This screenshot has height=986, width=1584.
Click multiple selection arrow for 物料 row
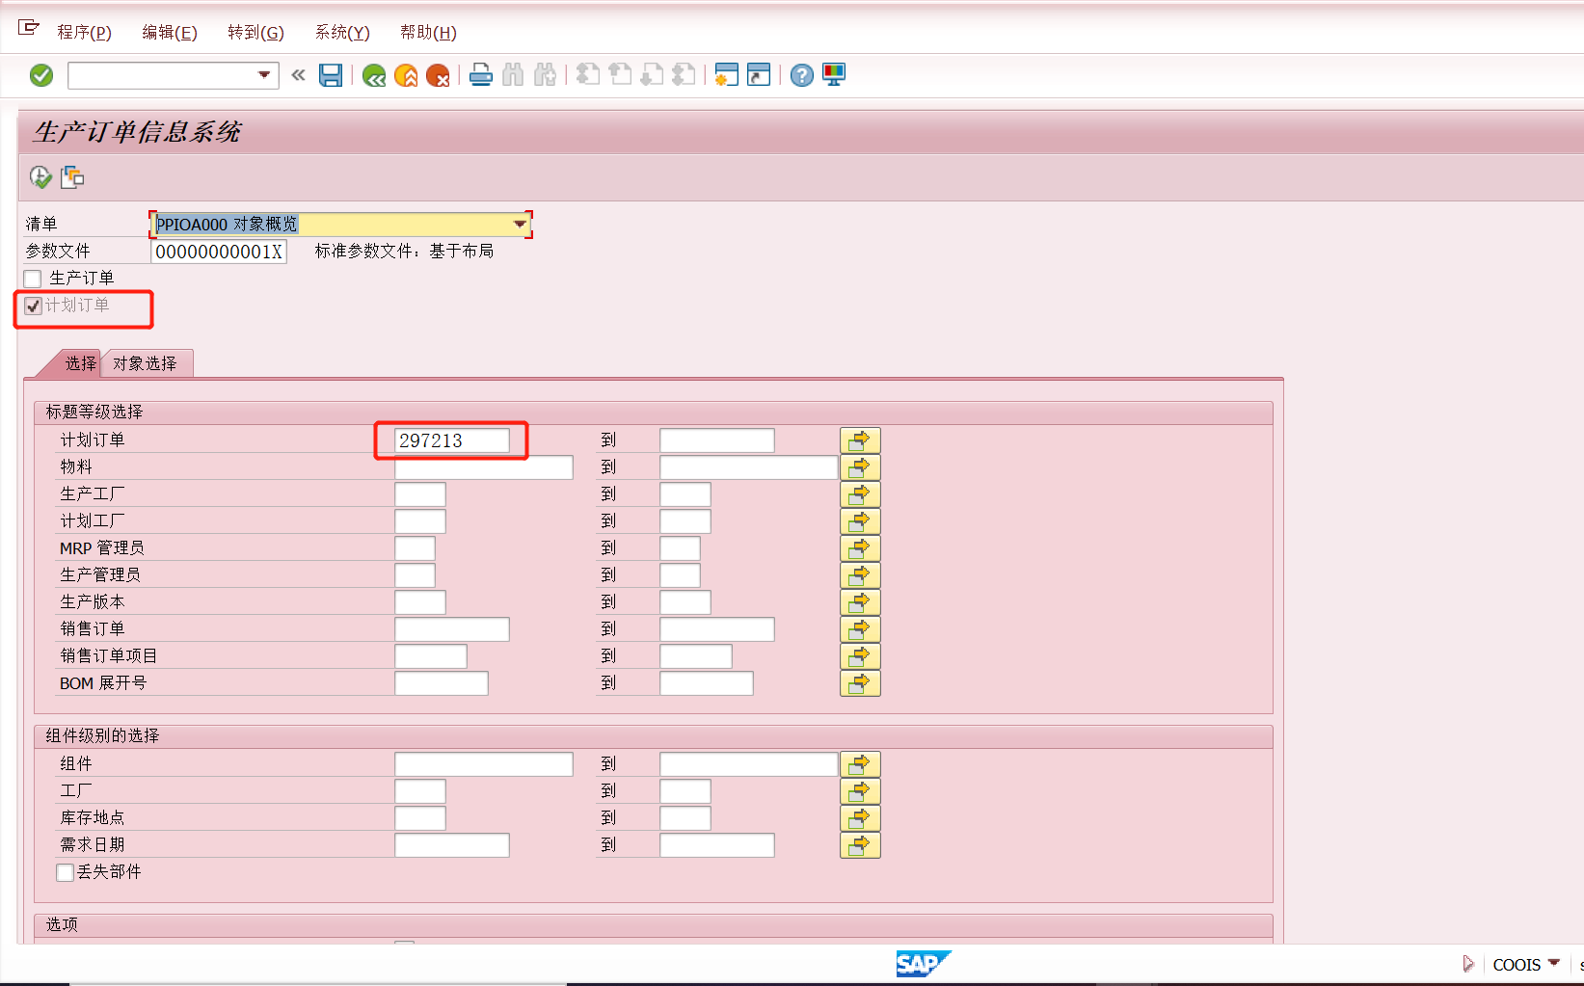860,467
